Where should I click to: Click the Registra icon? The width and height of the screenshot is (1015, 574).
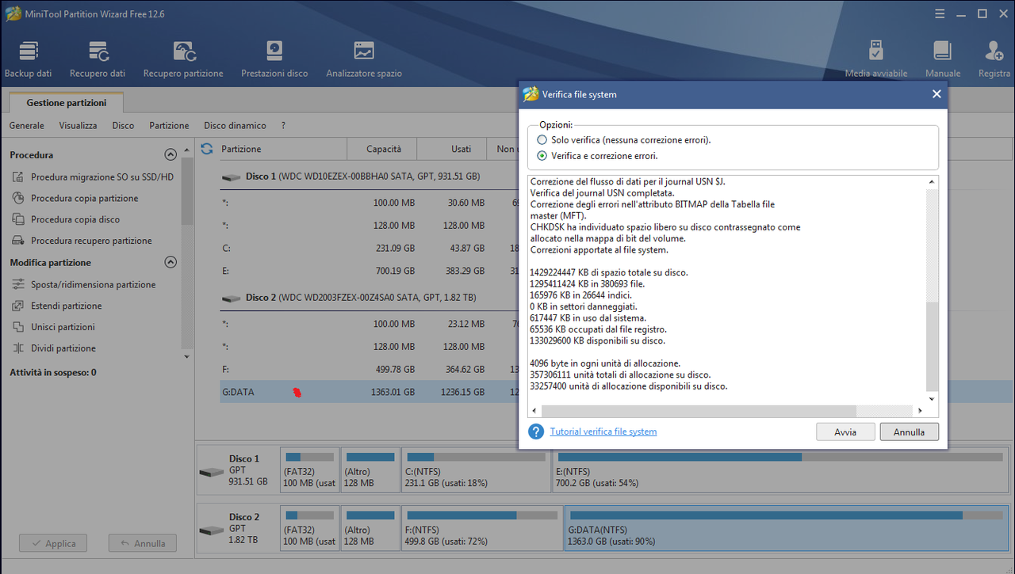pyautogui.click(x=994, y=59)
